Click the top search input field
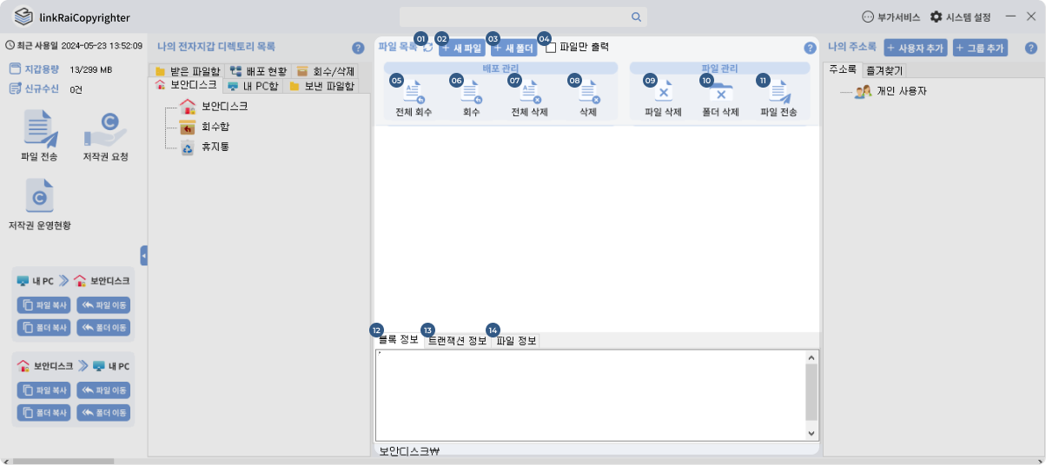Screen dimensions: 1046x465 [x=524, y=16]
